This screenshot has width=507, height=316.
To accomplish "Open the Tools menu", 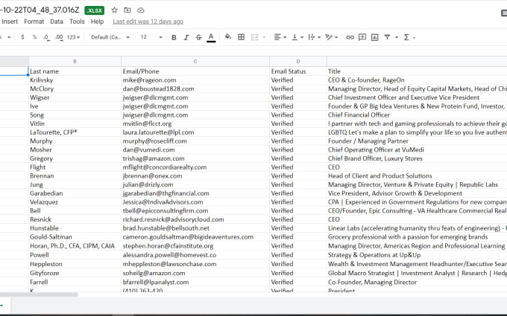I will click(77, 22).
